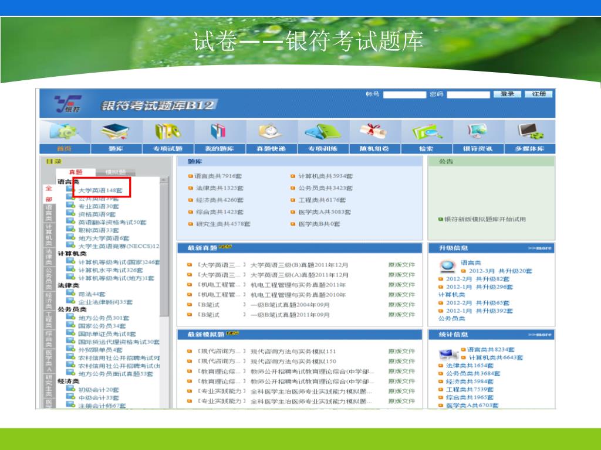Click the icon beside 职称英语33套
Screen dimensions: 601x450
tap(70, 229)
